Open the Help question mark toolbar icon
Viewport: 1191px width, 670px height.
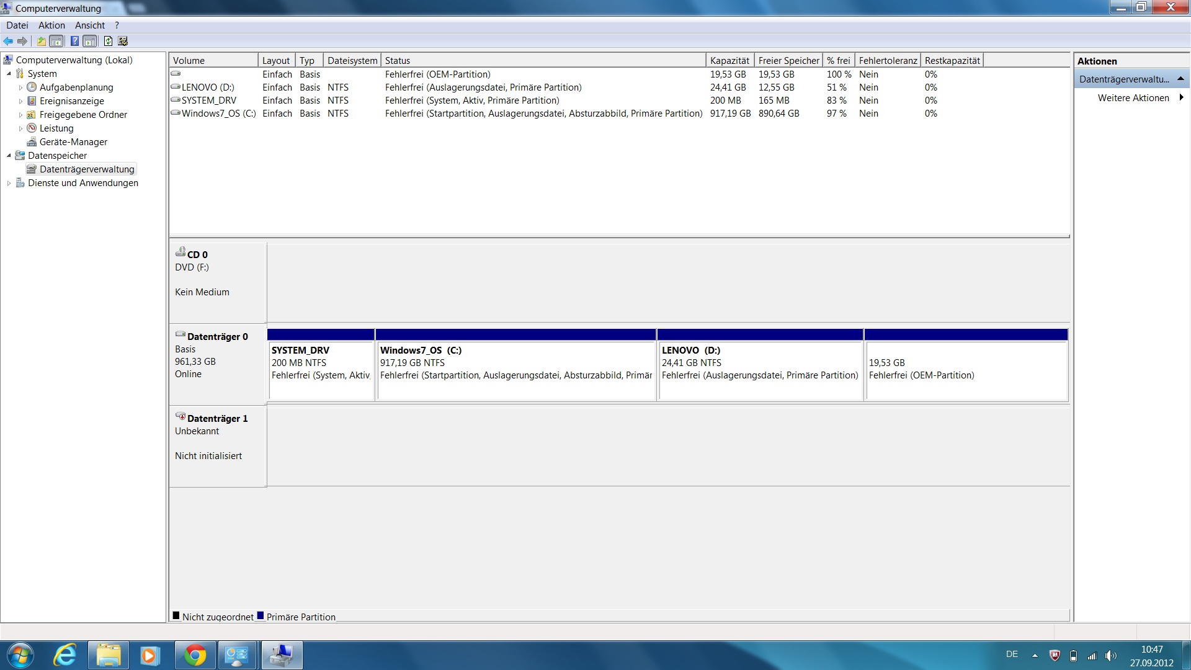[74, 42]
